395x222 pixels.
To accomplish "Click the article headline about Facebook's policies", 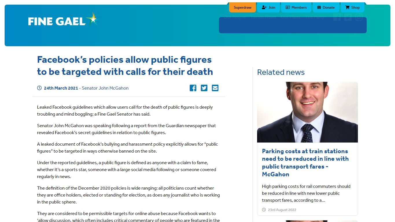I will click(125, 66).
